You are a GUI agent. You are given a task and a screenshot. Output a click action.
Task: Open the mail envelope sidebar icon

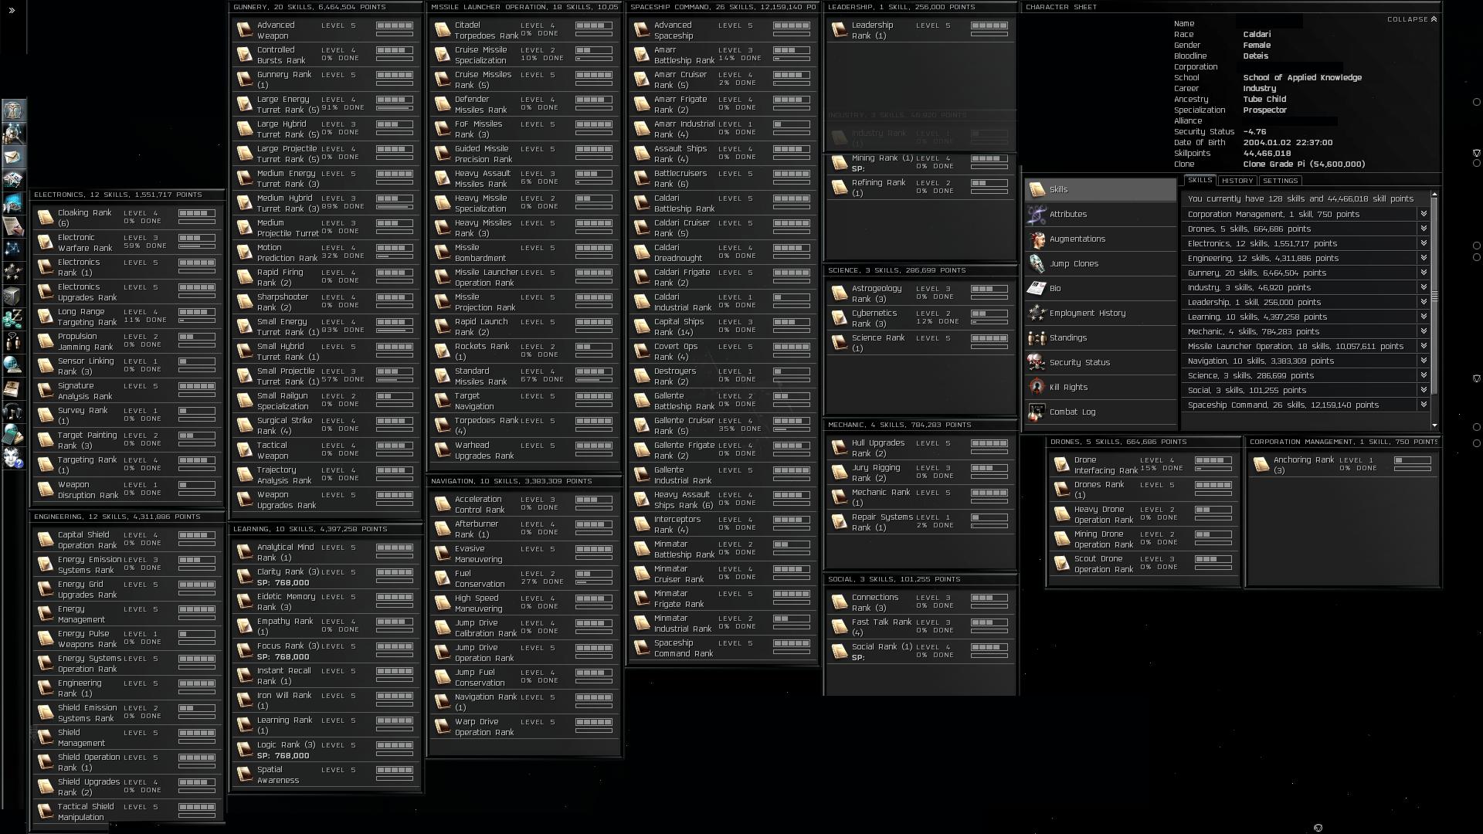(13, 158)
